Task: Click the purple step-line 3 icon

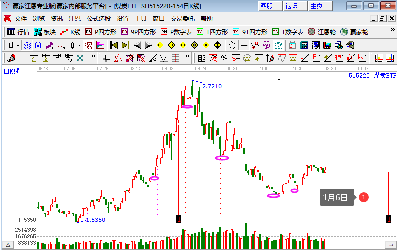Action: point(50,46)
